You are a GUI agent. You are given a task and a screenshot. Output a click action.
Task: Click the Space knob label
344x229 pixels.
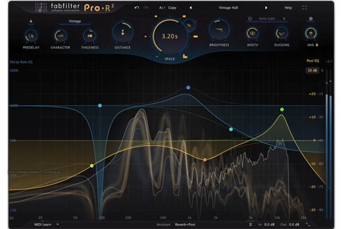click(170, 59)
